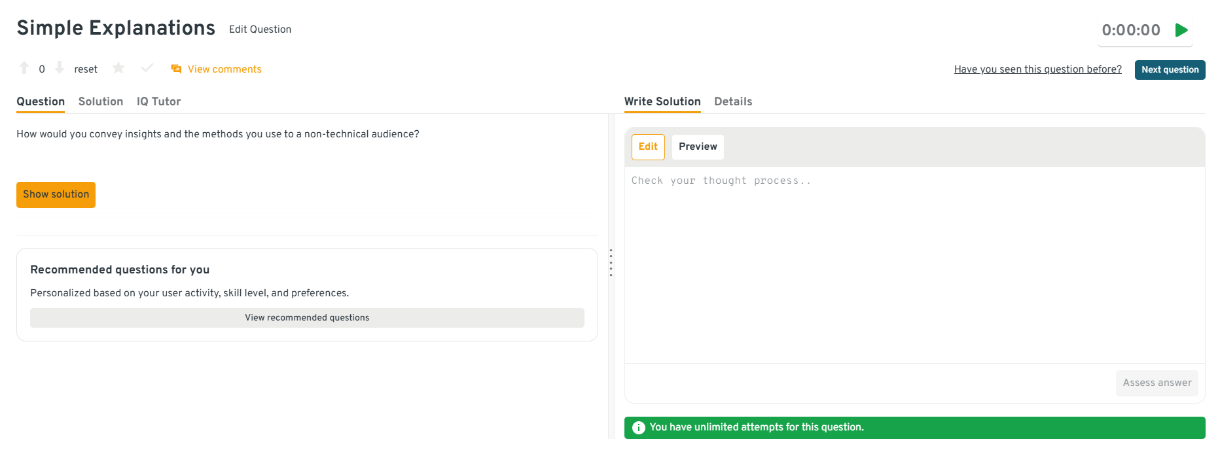Select the Edit mode button
This screenshot has width=1220, height=452.
648,147
